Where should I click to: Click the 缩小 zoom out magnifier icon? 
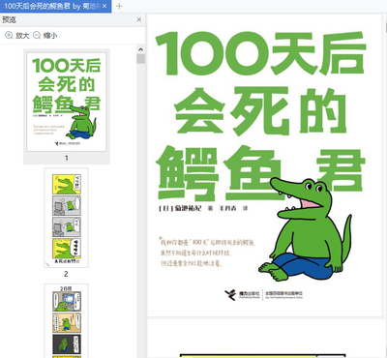[x=37, y=35]
